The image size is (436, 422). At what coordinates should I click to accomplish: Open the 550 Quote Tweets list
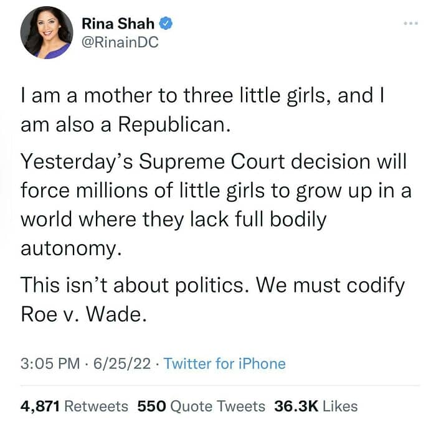pos(202,406)
